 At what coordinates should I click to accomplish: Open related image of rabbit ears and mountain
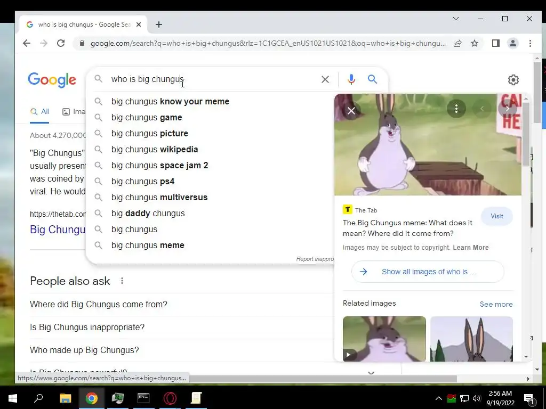pyautogui.click(x=471, y=339)
